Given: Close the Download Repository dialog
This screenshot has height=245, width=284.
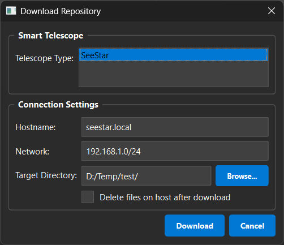Looking at the screenshot, I should pos(272,11).
